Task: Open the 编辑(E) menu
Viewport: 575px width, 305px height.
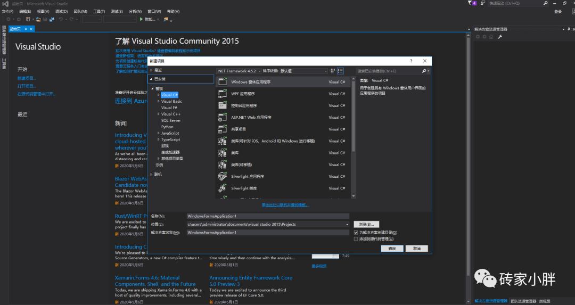Action: point(25,11)
